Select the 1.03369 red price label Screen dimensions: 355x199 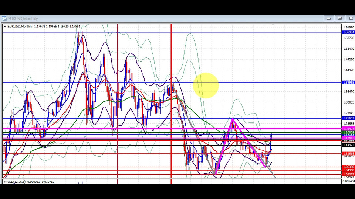pyautogui.click(x=348, y=174)
